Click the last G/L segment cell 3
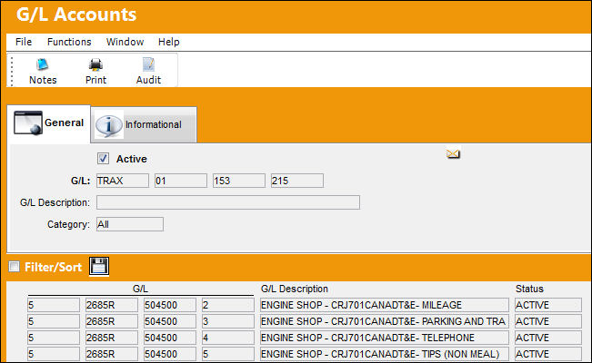 coord(228,321)
